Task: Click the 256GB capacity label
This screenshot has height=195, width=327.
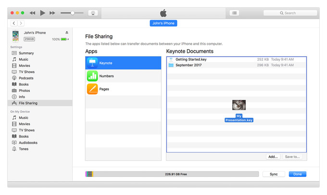Action: pyautogui.click(x=29, y=39)
